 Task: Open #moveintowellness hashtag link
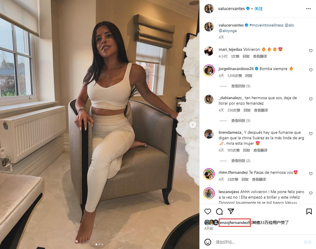point(266,25)
